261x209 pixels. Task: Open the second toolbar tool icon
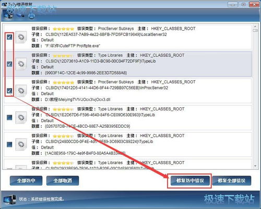[x=20, y=15]
